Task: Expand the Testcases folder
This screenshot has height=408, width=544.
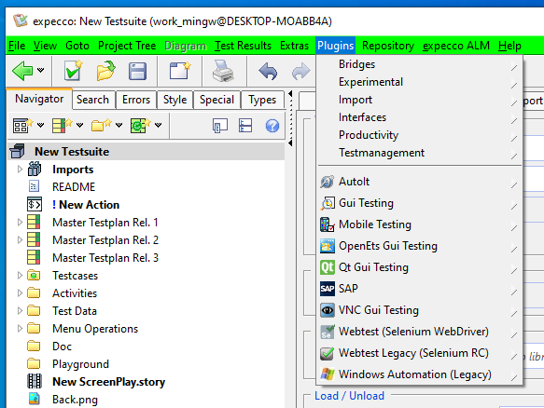Action: pyautogui.click(x=20, y=276)
